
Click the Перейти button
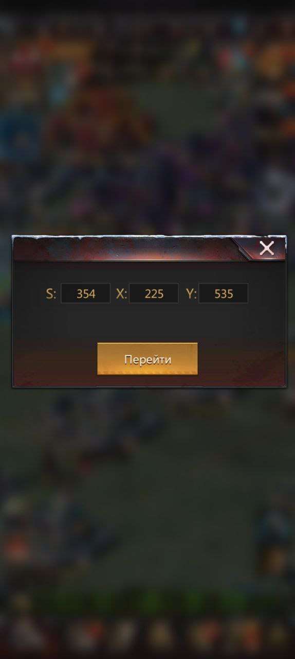[x=147, y=359]
